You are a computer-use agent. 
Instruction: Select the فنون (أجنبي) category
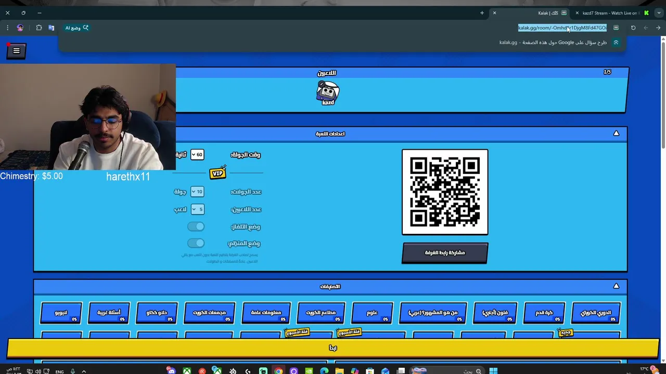point(495,313)
